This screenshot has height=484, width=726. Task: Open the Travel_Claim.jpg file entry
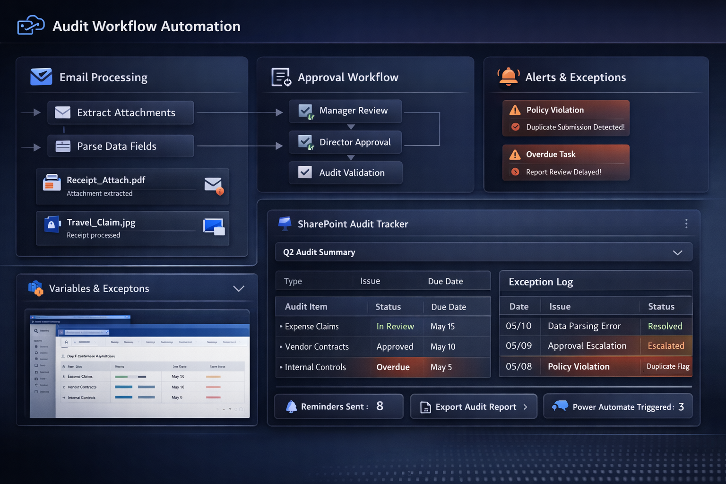pyautogui.click(x=133, y=228)
